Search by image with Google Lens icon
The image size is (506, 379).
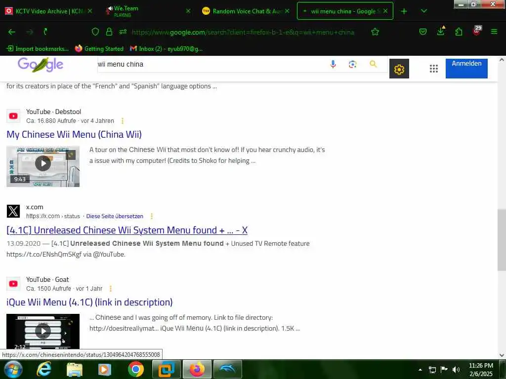(x=353, y=64)
